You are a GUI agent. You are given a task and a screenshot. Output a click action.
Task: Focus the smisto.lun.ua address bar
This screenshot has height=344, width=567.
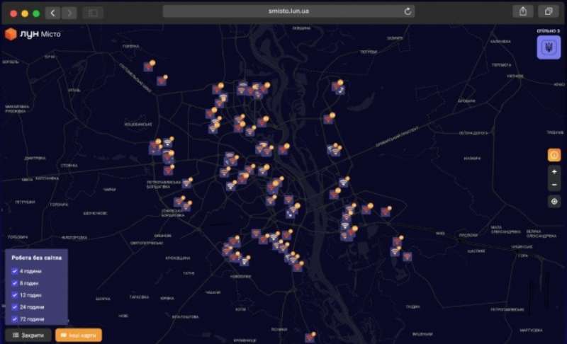click(x=288, y=11)
